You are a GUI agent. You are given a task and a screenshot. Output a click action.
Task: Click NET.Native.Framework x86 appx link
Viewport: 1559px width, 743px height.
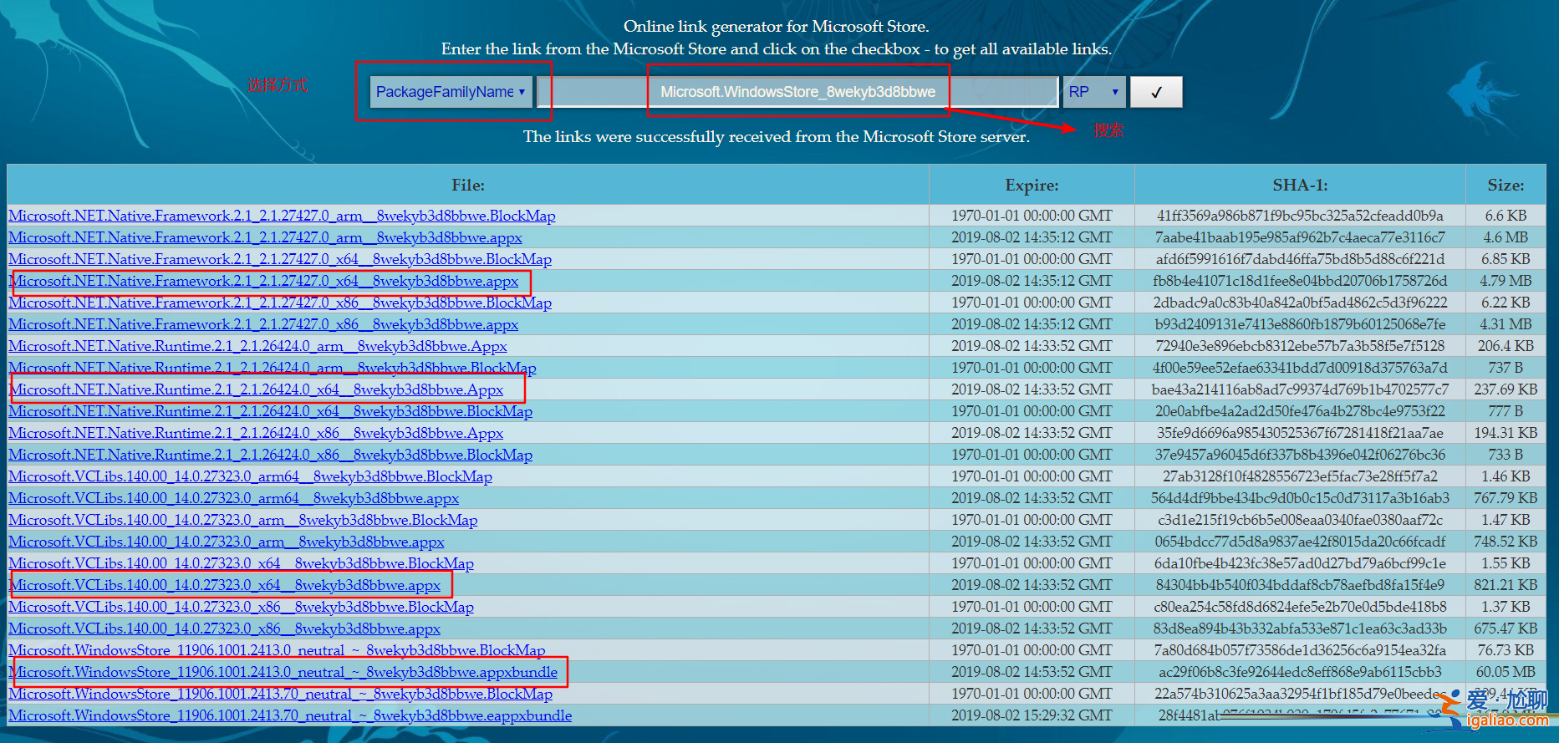[263, 325]
